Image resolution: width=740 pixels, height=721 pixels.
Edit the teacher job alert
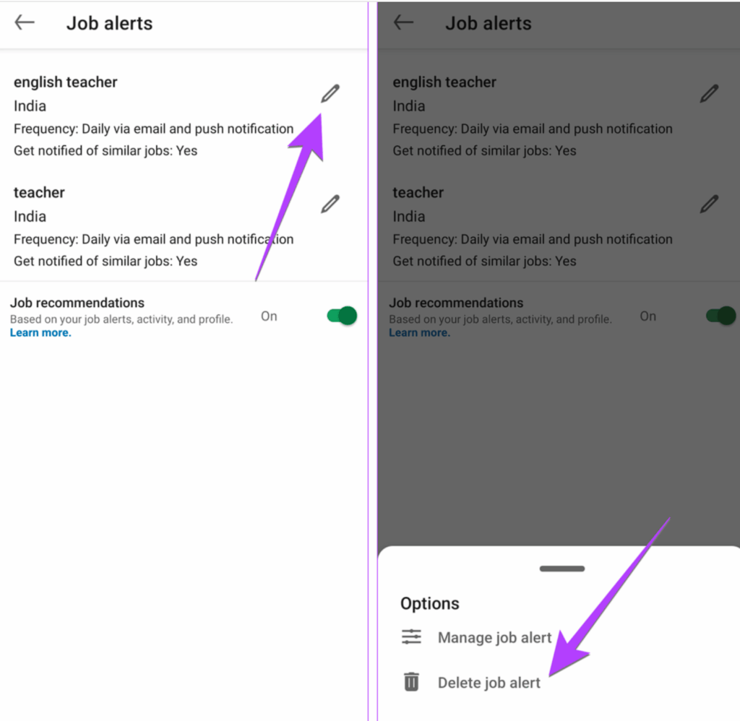click(x=330, y=203)
